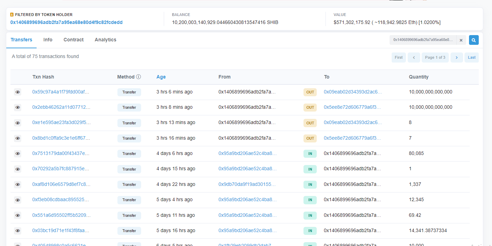Select quantity 14,341.38737334 cell
Screen dimensions: 492x246
(428, 231)
